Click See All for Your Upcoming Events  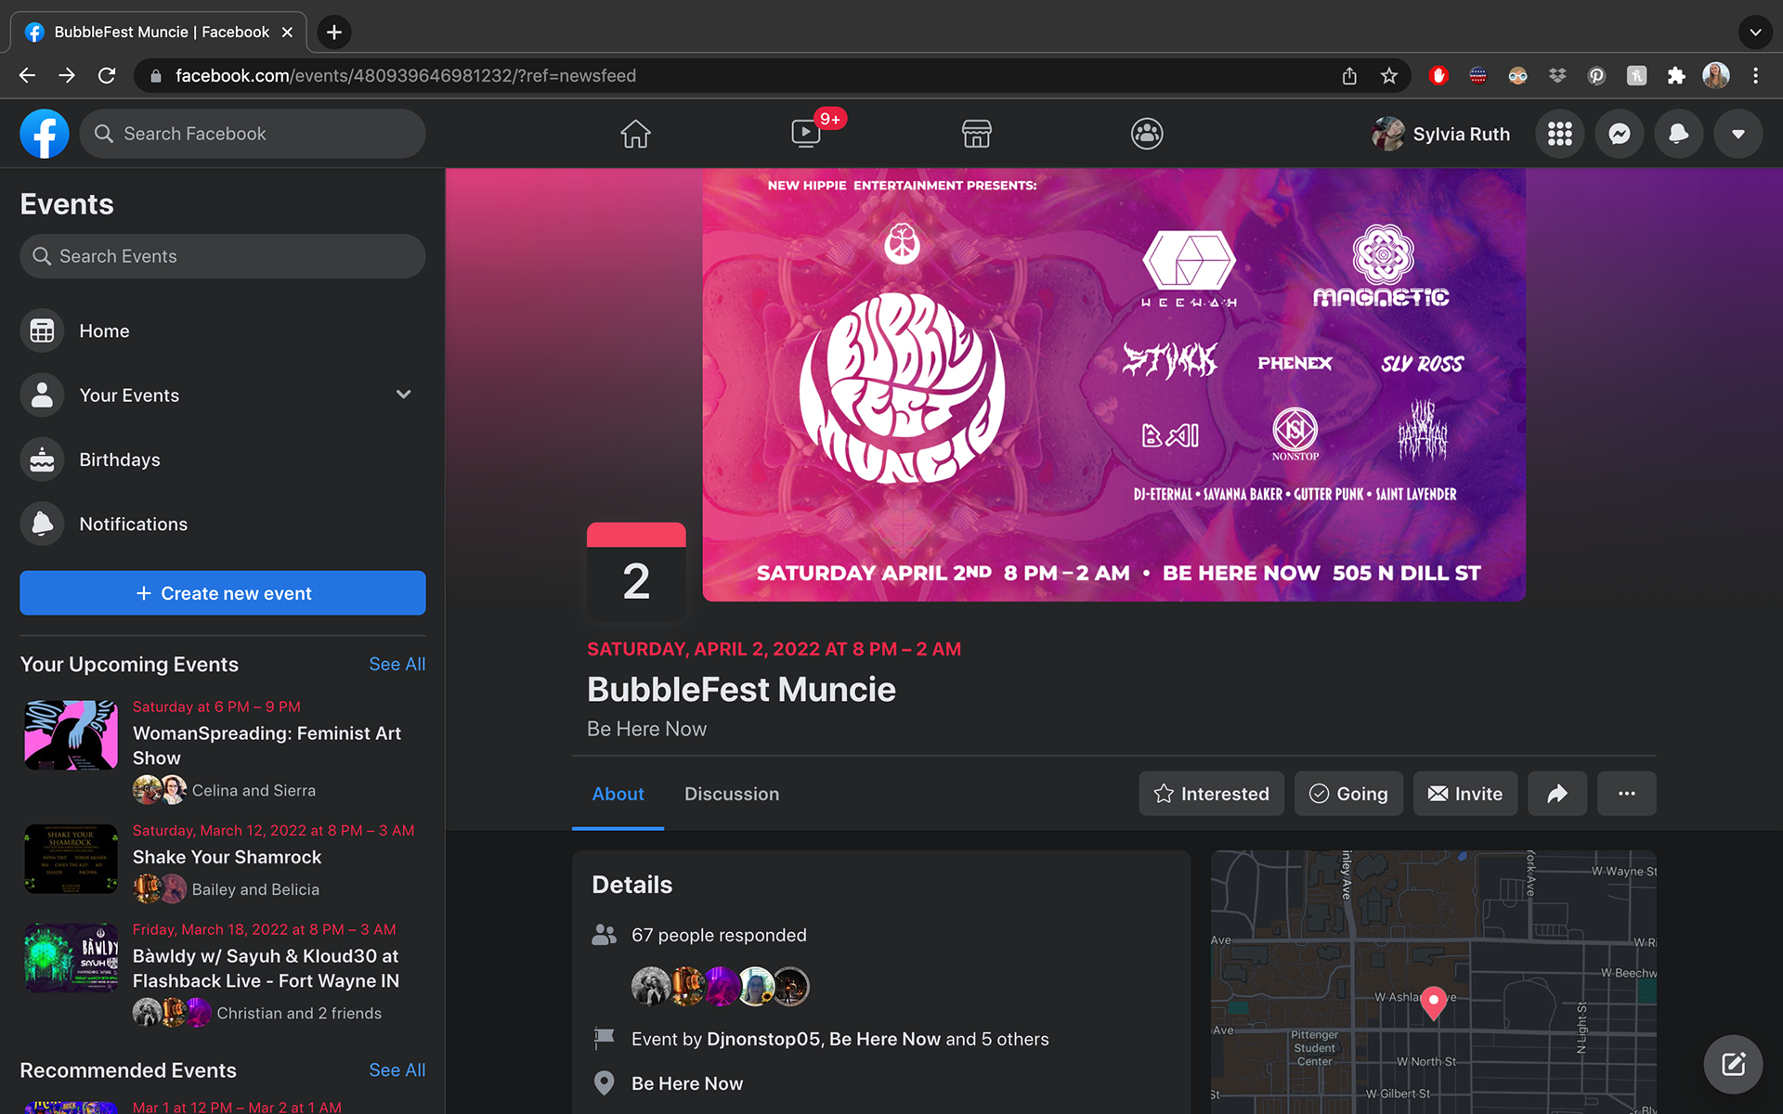coord(397,664)
